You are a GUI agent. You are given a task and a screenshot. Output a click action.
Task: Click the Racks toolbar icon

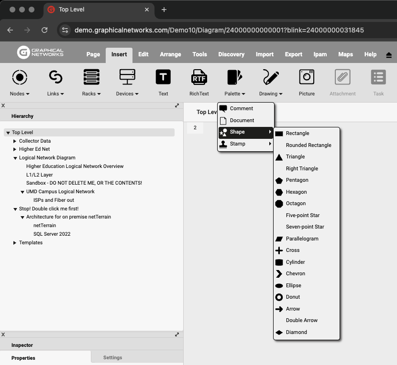pos(91,77)
